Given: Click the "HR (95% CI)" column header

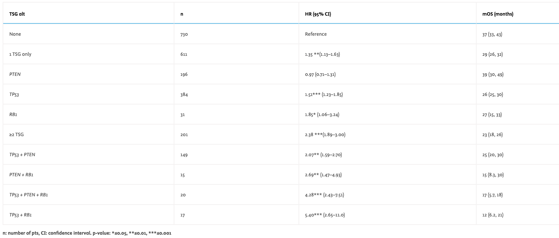Looking at the screenshot, I should point(318,14).
